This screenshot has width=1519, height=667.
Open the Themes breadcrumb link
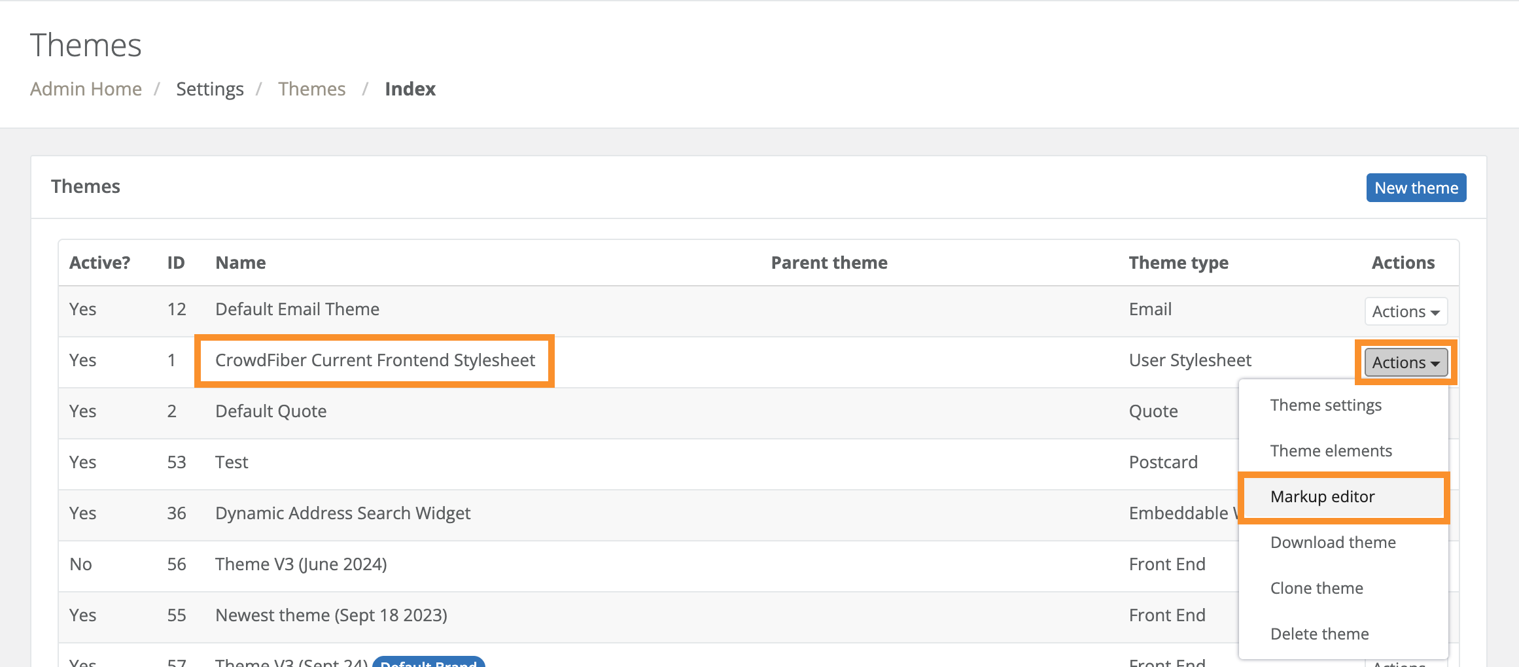pyautogui.click(x=311, y=89)
